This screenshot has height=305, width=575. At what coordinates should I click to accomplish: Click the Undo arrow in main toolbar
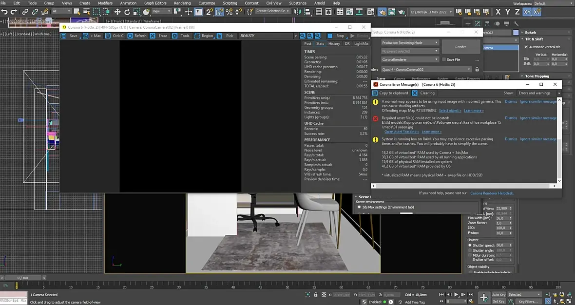[4, 12]
